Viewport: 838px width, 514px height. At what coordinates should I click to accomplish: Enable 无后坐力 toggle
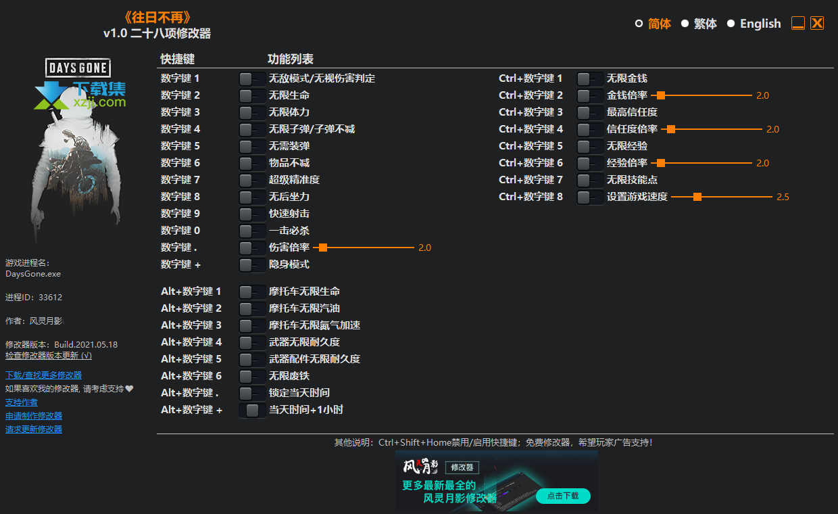[x=253, y=197]
